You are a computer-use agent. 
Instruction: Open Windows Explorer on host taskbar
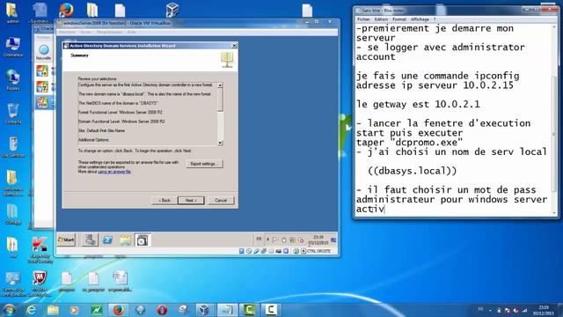click(x=53, y=310)
